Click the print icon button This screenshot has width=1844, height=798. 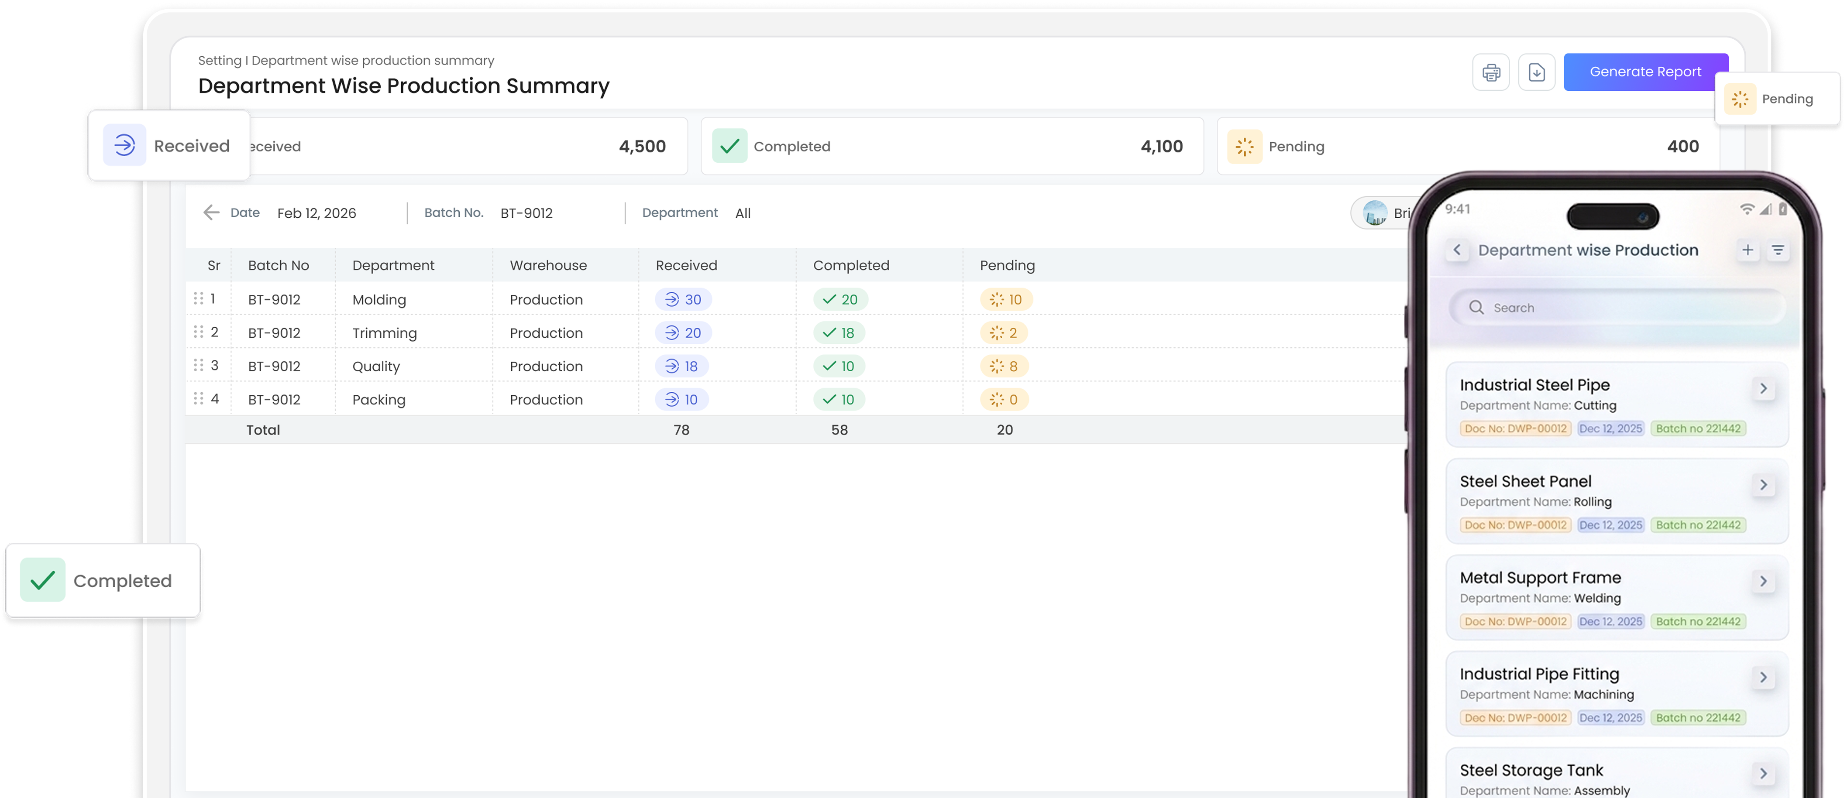click(x=1491, y=72)
